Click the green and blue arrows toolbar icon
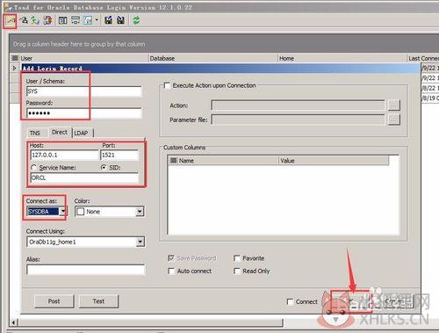Screen dimensions: 439x333 click(35, 20)
